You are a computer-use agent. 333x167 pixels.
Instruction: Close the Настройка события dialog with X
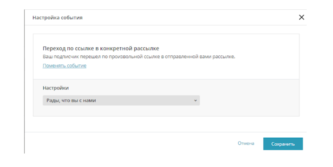point(301,17)
